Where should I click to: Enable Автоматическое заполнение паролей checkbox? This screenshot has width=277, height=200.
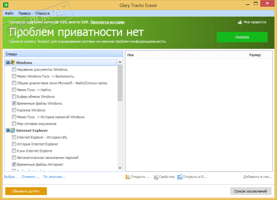click(14, 157)
